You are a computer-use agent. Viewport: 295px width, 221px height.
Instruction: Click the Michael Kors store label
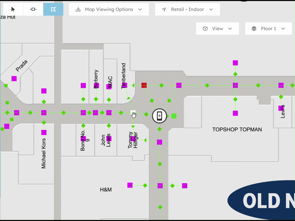[43, 153]
